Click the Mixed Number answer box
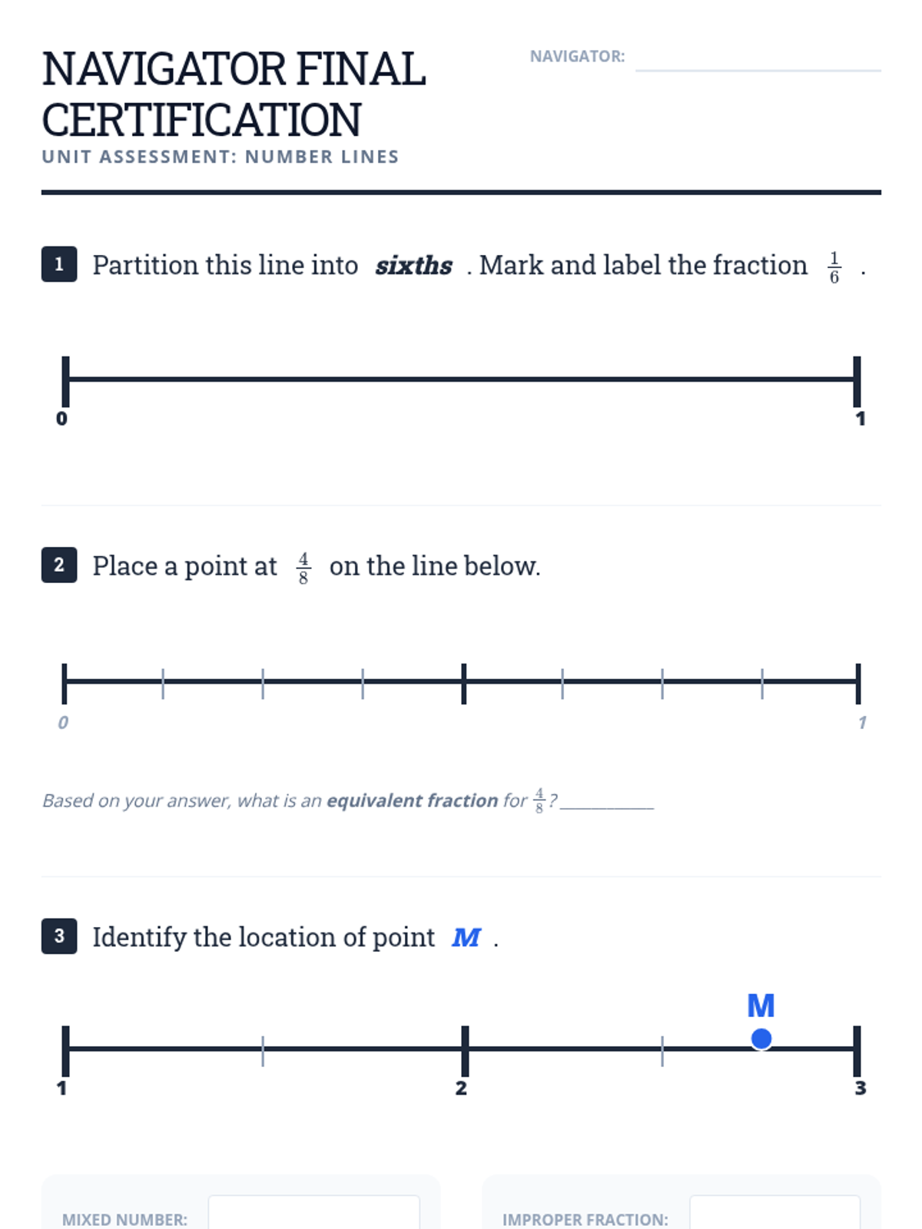Viewport: 922px width, 1229px height. (313, 1214)
